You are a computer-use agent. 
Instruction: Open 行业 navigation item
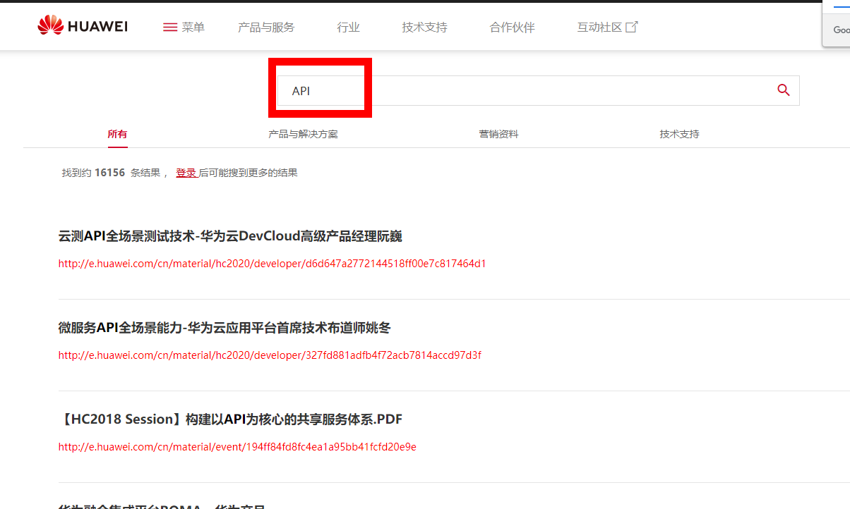(348, 27)
